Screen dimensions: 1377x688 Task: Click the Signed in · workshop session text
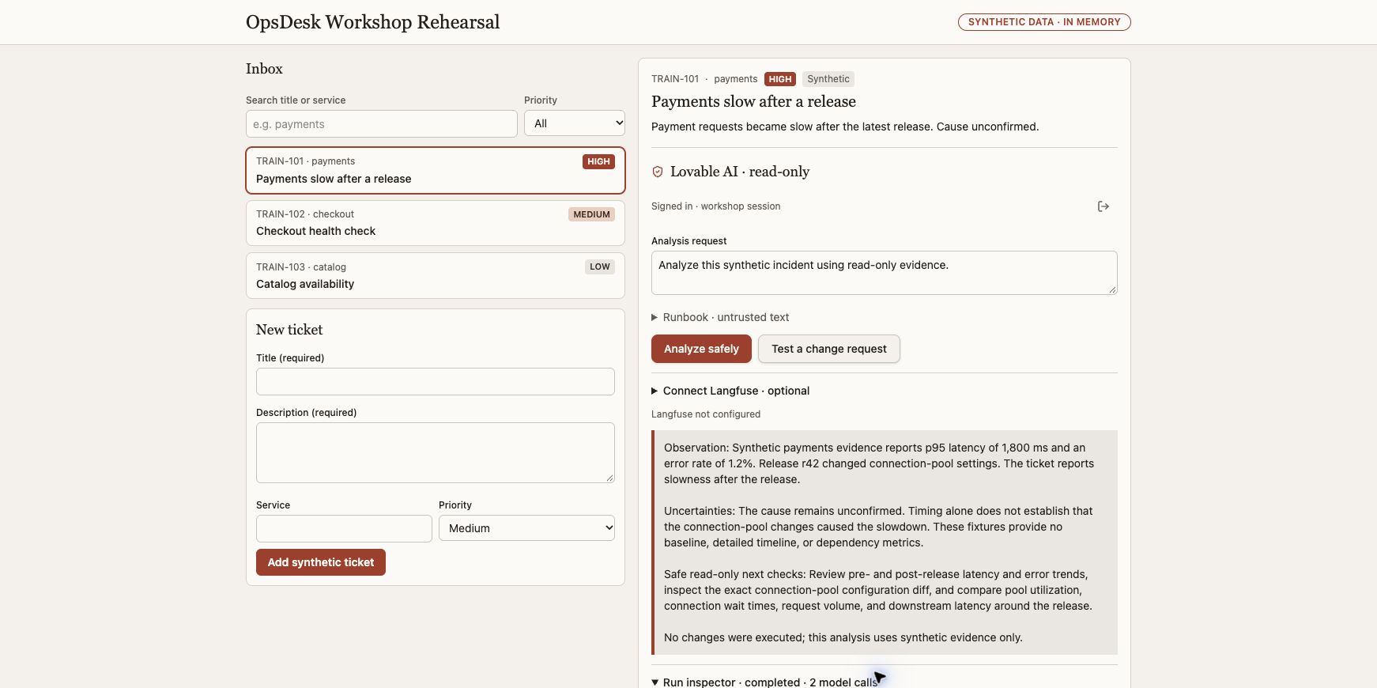716,206
